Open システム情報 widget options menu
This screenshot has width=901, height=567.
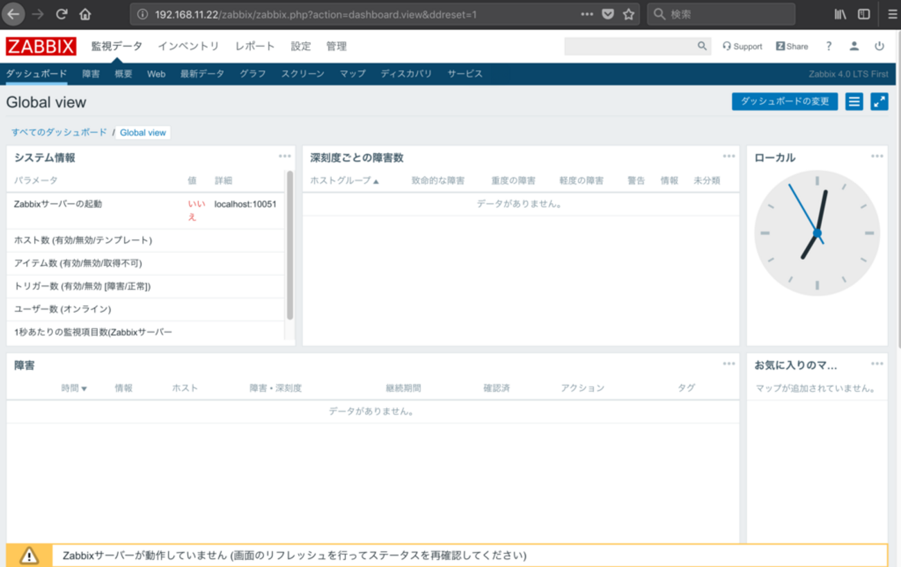point(284,157)
